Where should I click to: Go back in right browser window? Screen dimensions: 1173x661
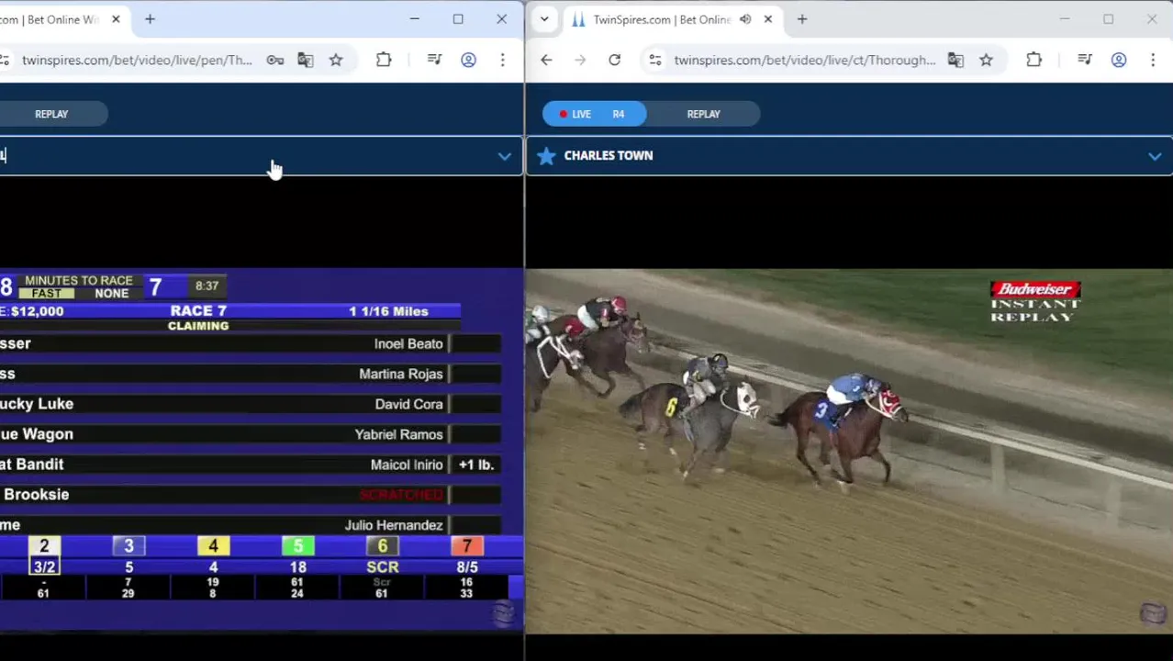coord(546,60)
